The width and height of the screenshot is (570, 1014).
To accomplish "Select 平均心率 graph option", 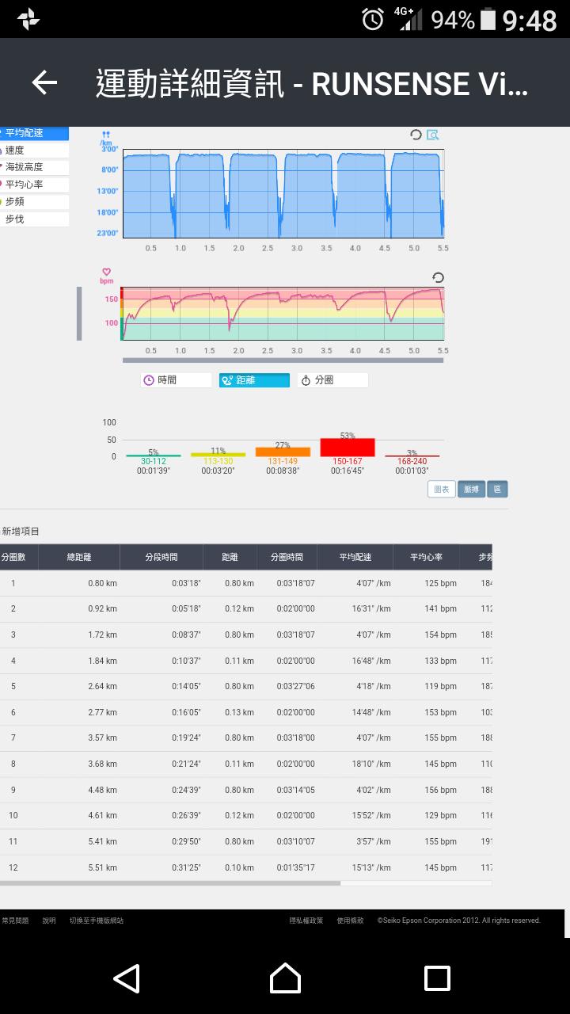I will tap(34, 185).
